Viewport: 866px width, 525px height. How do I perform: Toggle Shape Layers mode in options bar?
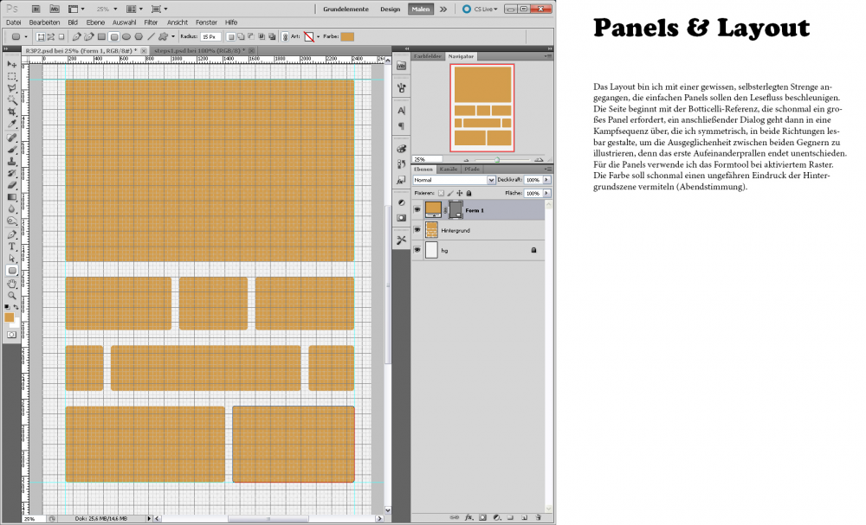pyautogui.click(x=41, y=37)
